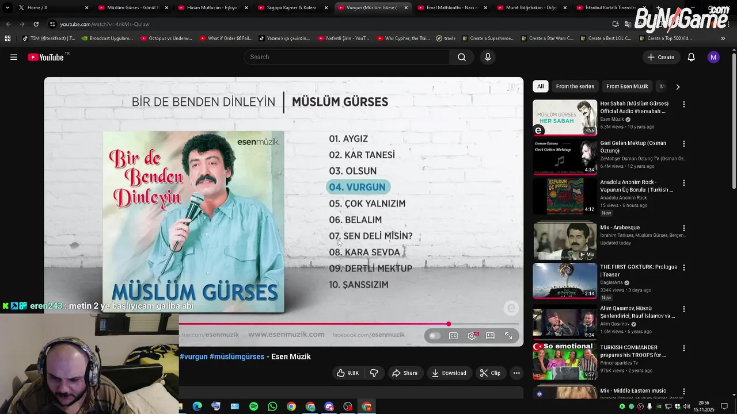Image resolution: width=737 pixels, height=414 pixels.
Task: Click the Download button
Action: click(x=449, y=373)
